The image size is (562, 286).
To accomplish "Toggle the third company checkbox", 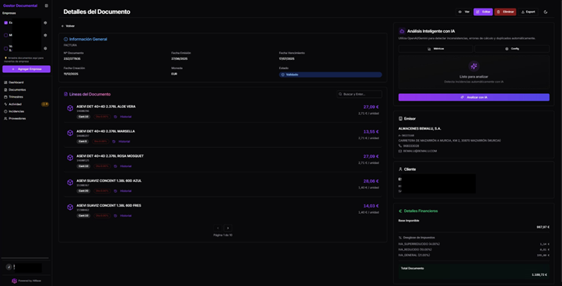I will [x=5, y=48].
